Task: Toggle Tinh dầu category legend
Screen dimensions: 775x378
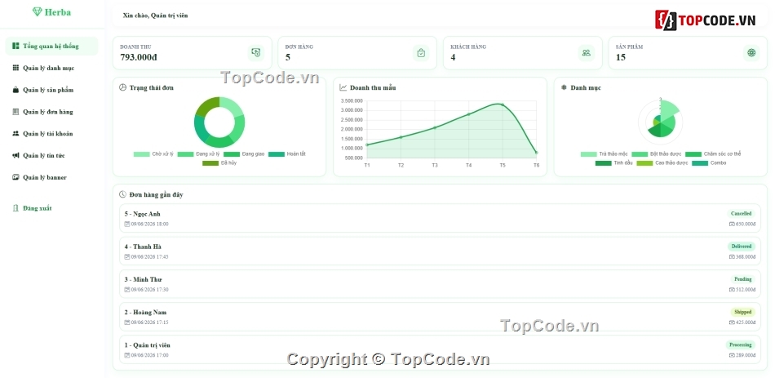Action: coord(613,162)
